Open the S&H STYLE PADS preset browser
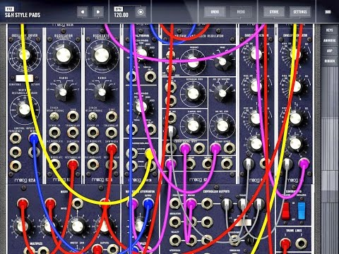Image resolution: width=339 pixels, height=254 pixels. pos(23,15)
